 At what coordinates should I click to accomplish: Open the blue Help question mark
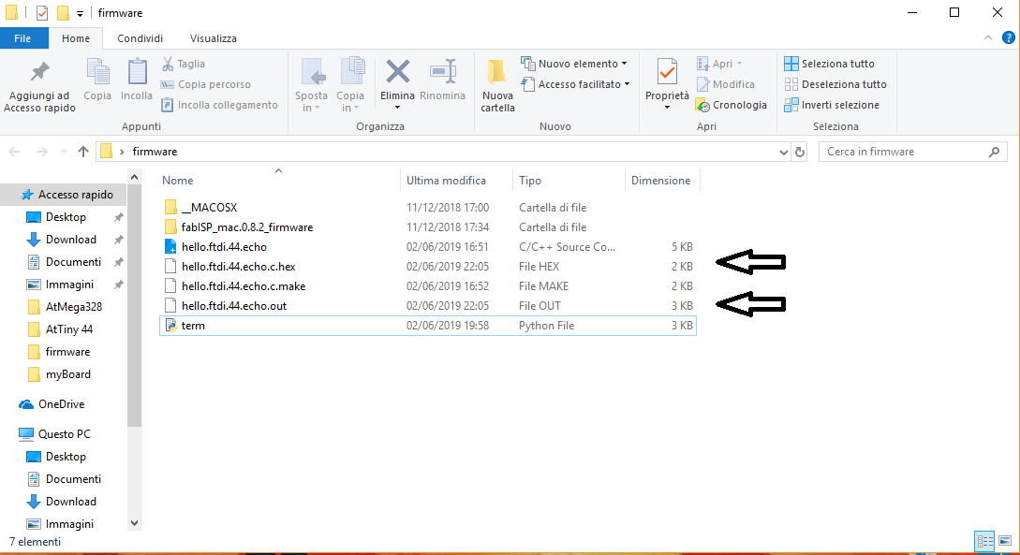(1008, 37)
